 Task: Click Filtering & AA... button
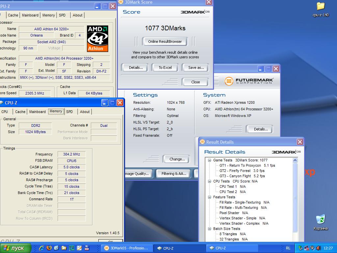coord(174,174)
